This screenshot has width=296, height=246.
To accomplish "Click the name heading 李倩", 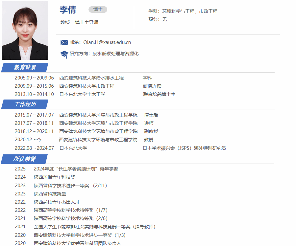I will (x=68, y=10).
